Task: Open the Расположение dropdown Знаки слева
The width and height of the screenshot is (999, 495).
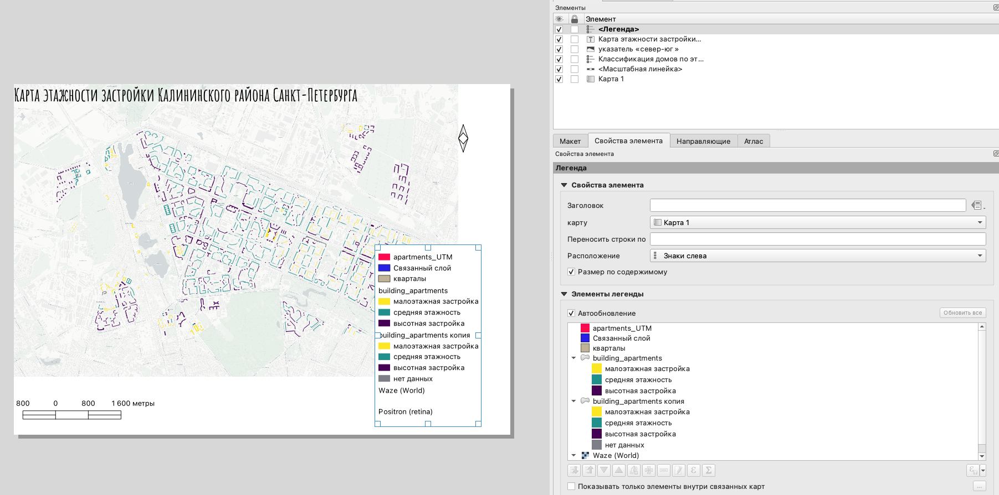Action: pos(817,256)
